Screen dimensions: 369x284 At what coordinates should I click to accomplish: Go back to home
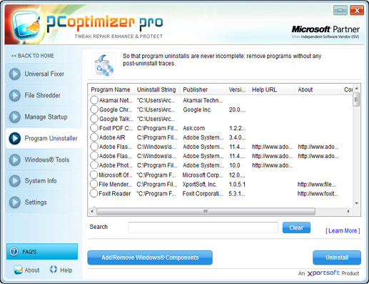(33, 56)
